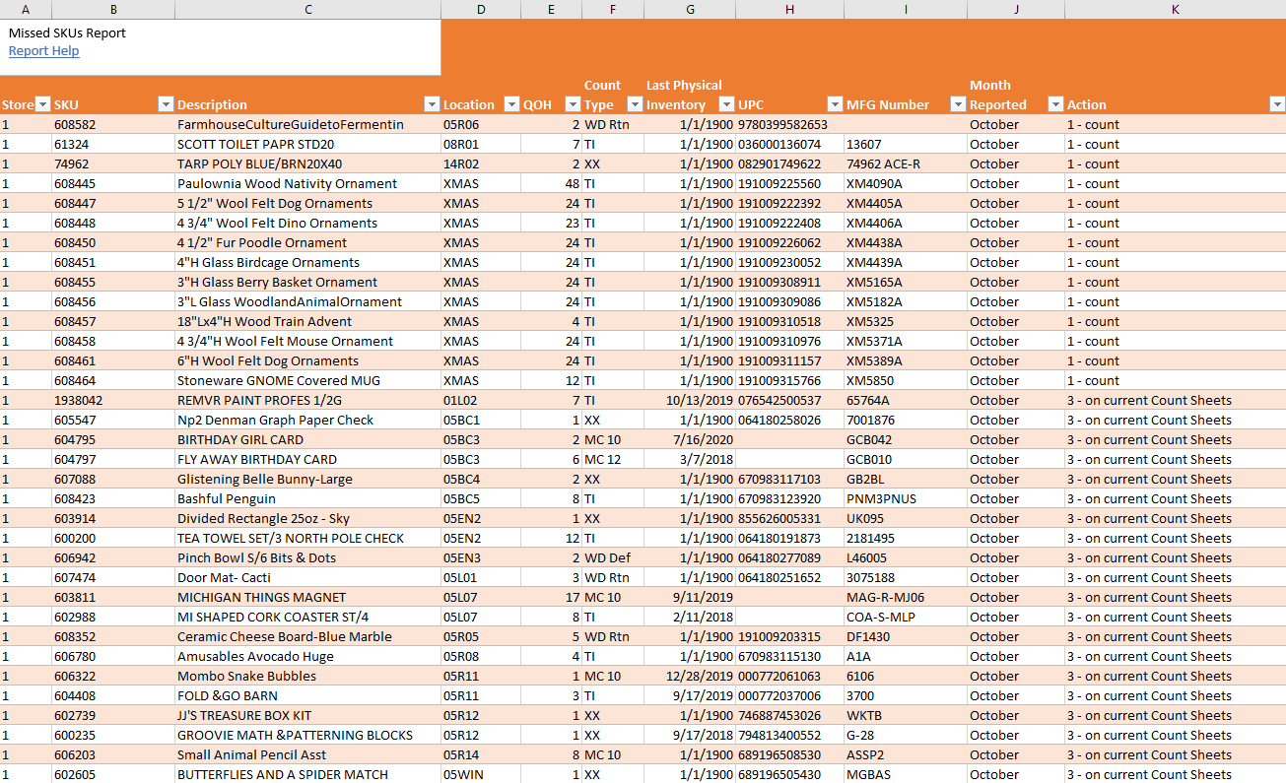Select the date cell 10/13/2019
The height and width of the screenshot is (783, 1286).
[x=690, y=400]
